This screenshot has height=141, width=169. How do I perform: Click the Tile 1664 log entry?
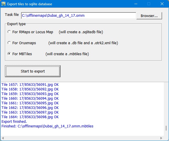30,117
